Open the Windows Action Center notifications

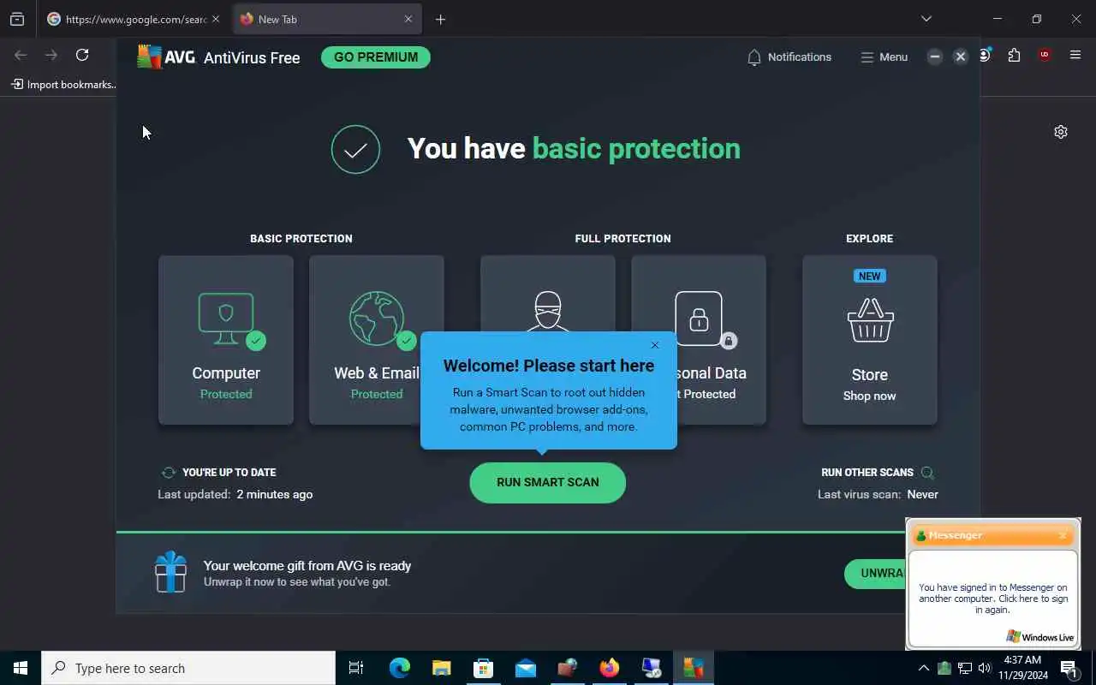click(1069, 668)
